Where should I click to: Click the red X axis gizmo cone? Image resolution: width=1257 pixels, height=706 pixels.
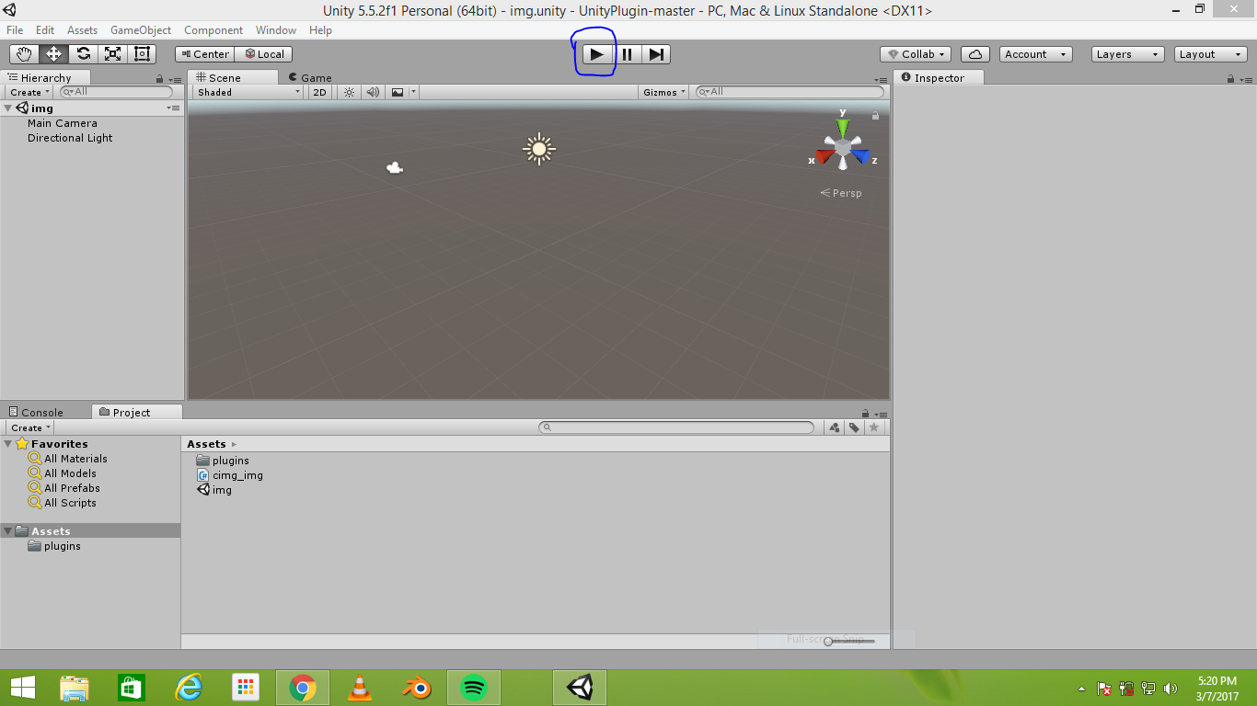(825, 157)
